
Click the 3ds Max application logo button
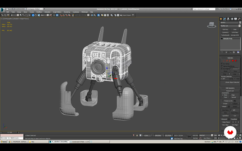point(2,9)
